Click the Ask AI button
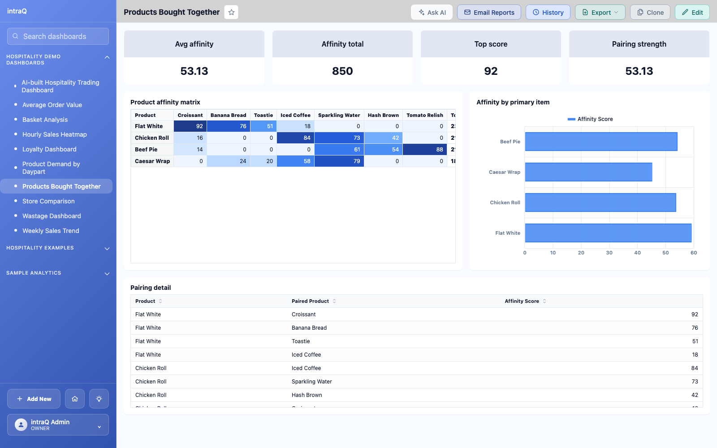 pos(432,12)
